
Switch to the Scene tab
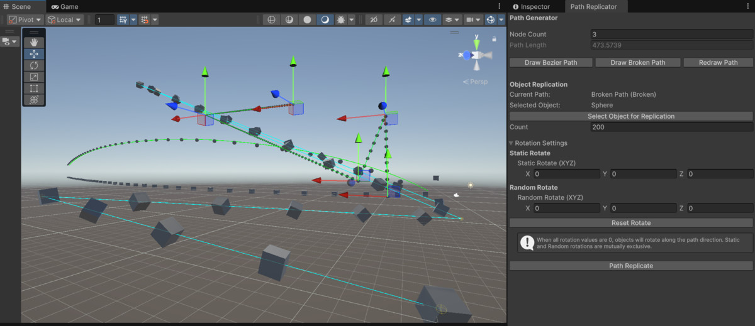[21, 6]
